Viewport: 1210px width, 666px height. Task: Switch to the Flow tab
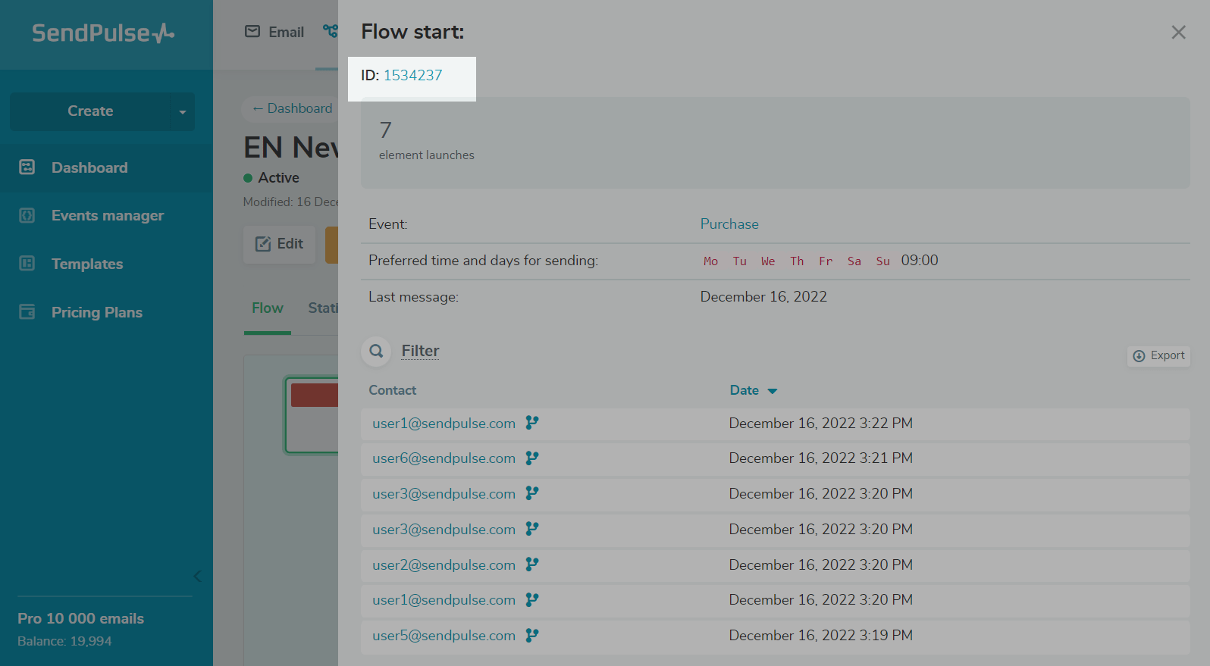[x=268, y=308]
